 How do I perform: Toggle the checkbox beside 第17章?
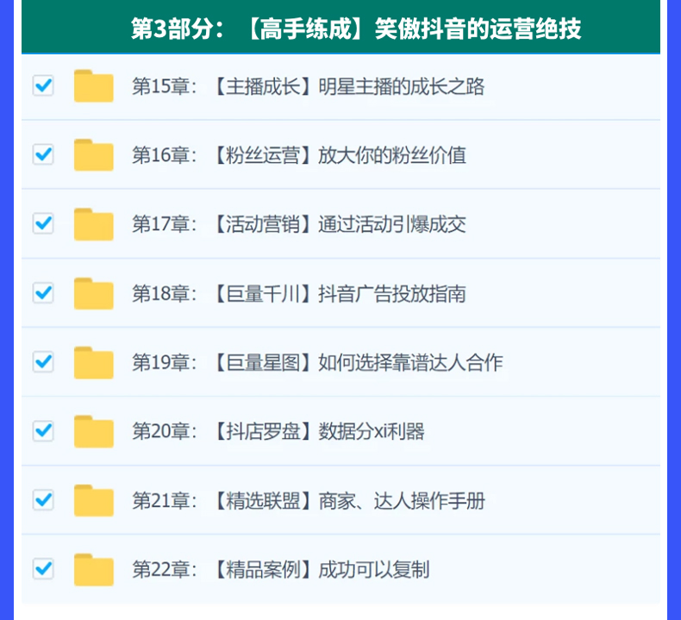coord(43,223)
